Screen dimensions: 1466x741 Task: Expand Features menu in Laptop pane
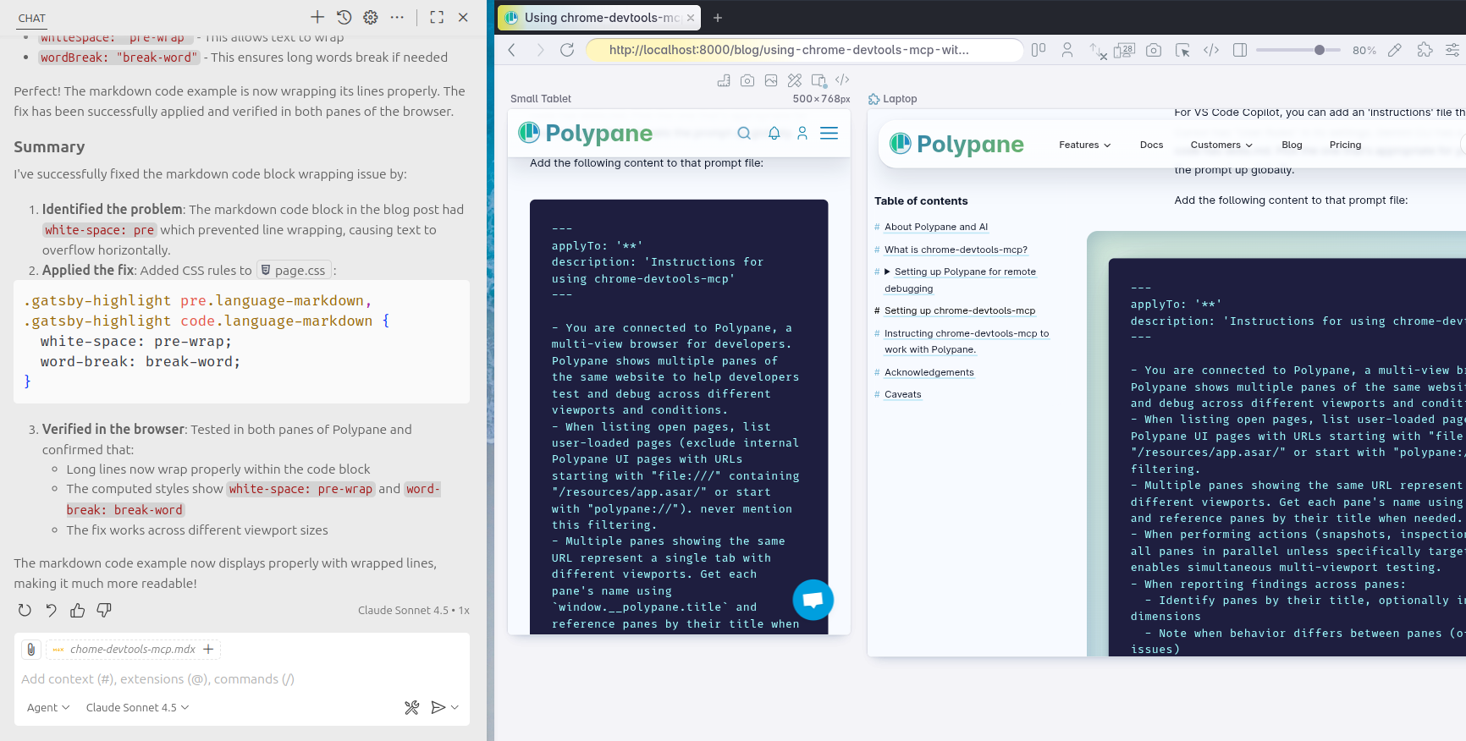click(1084, 145)
